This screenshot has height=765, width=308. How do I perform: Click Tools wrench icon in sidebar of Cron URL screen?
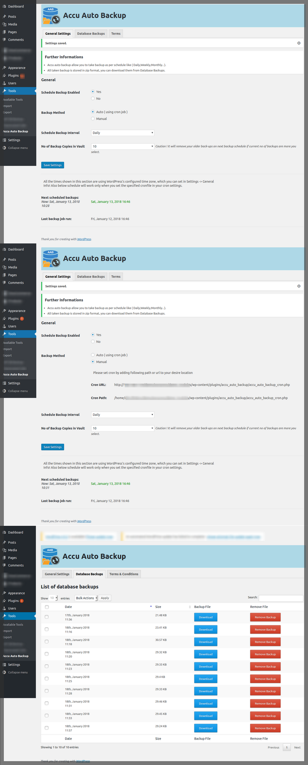(x=4, y=334)
